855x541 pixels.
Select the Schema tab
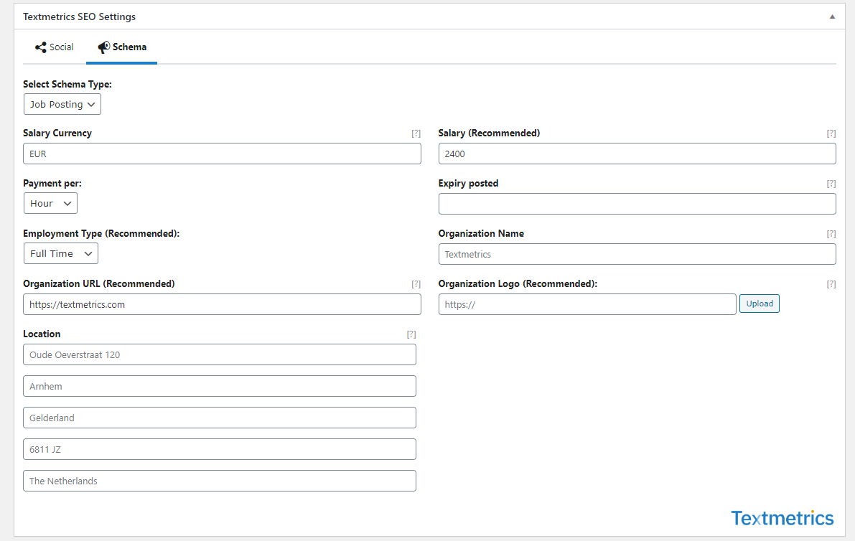point(122,47)
